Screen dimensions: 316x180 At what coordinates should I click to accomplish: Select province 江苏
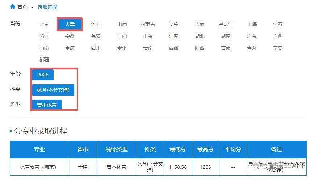(278, 24)
